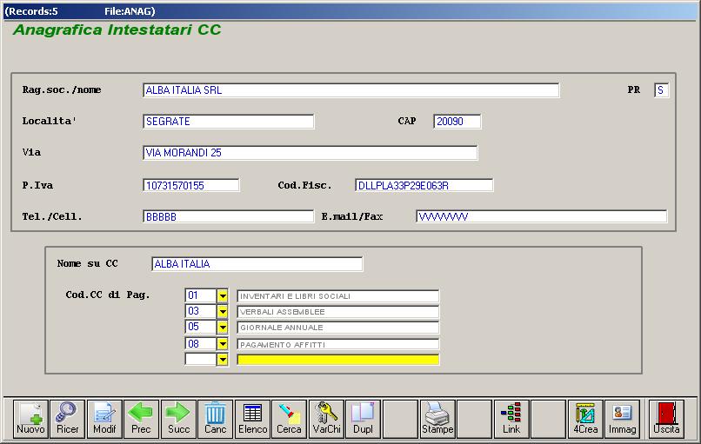
Task: Click the Tel./Cell. field BBBBB
Action: (x=229, y=216)
